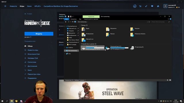Open the Файл tab in Explorer

(x=66, y=19)
